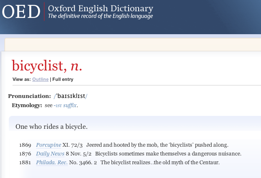Viewport: 261px width, 178px height.
Task: Click the 'definitive record of the English language' tagline
Action: click(x=101, y=16)
